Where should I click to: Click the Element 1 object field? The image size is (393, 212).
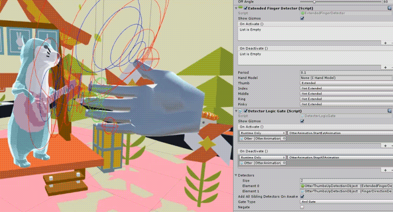(346, 191)
